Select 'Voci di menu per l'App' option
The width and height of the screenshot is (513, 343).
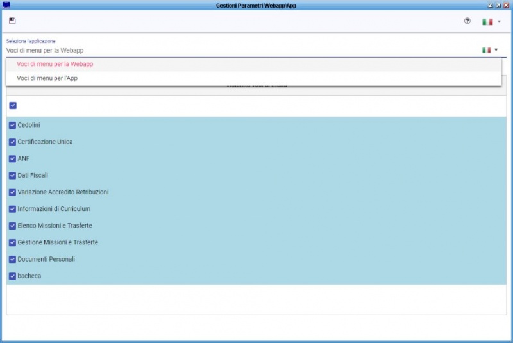(x=253, y=78)
